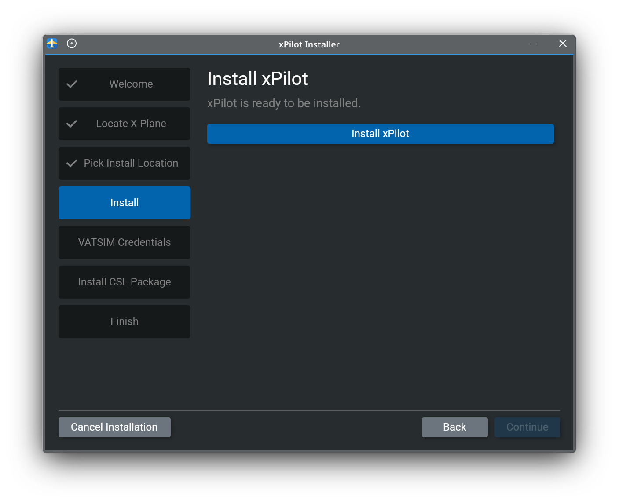619x504 pixels.
Task: Select the highlighted Install step
Action: point(124,203)
